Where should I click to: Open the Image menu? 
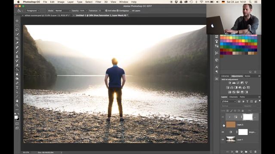tap(61, 2)
